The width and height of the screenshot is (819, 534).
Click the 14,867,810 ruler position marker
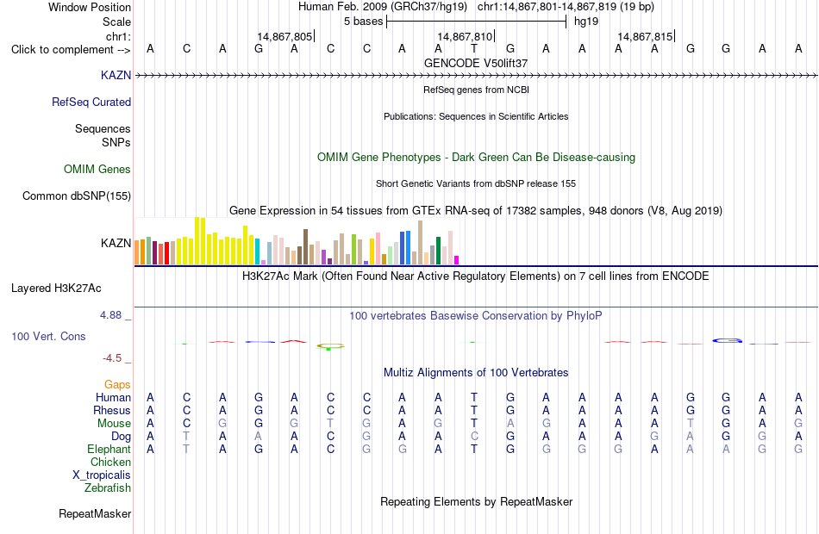click(466, 36)
